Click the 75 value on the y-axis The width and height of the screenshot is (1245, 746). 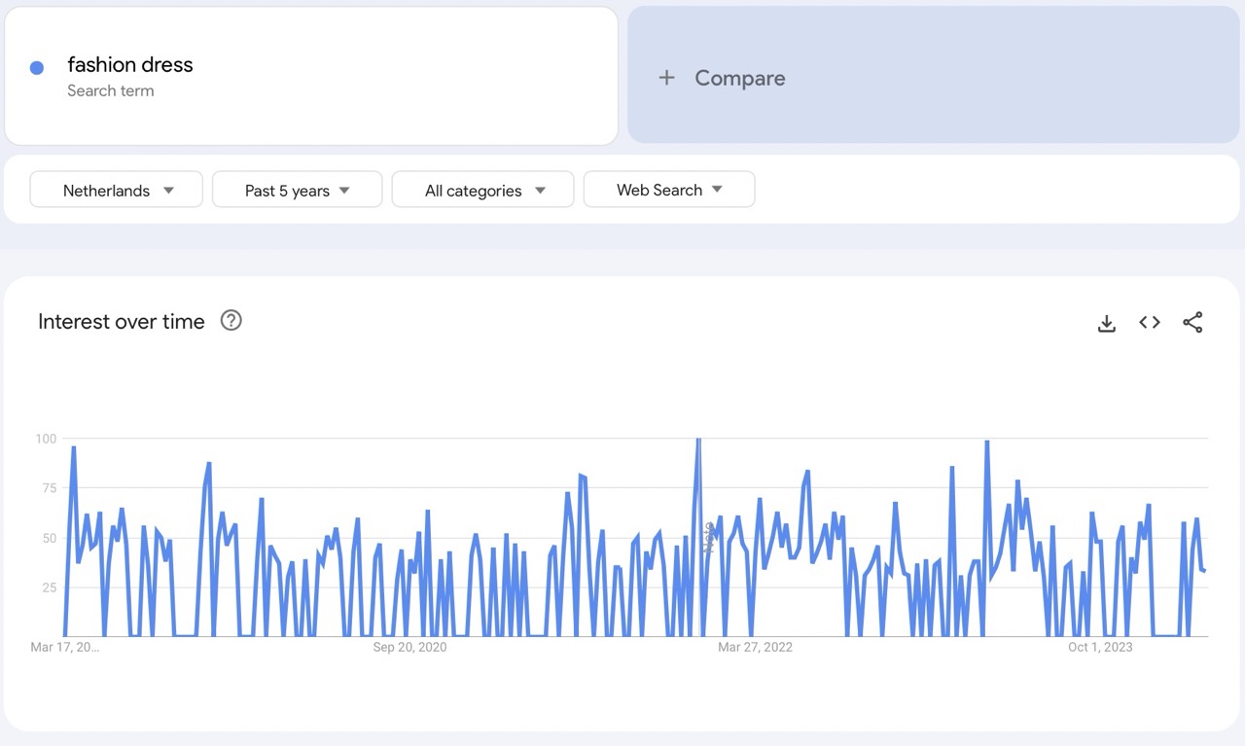(49, 488)
